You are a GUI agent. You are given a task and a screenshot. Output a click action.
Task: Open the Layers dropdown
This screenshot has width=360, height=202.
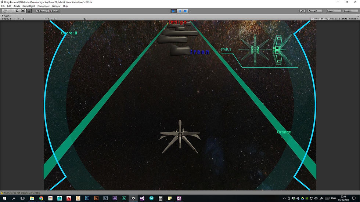pos(334,11)
